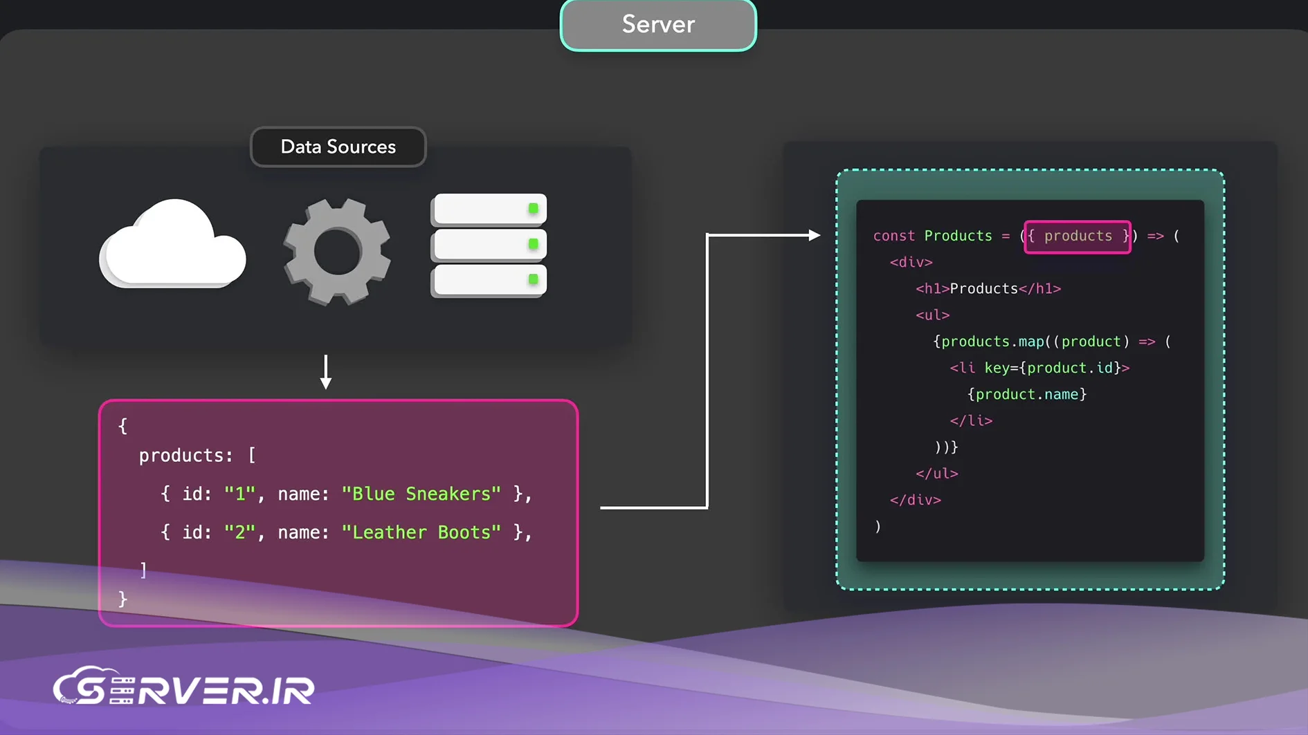
Task: Click the {product.name} expression in code
Action: [1027, 394]
